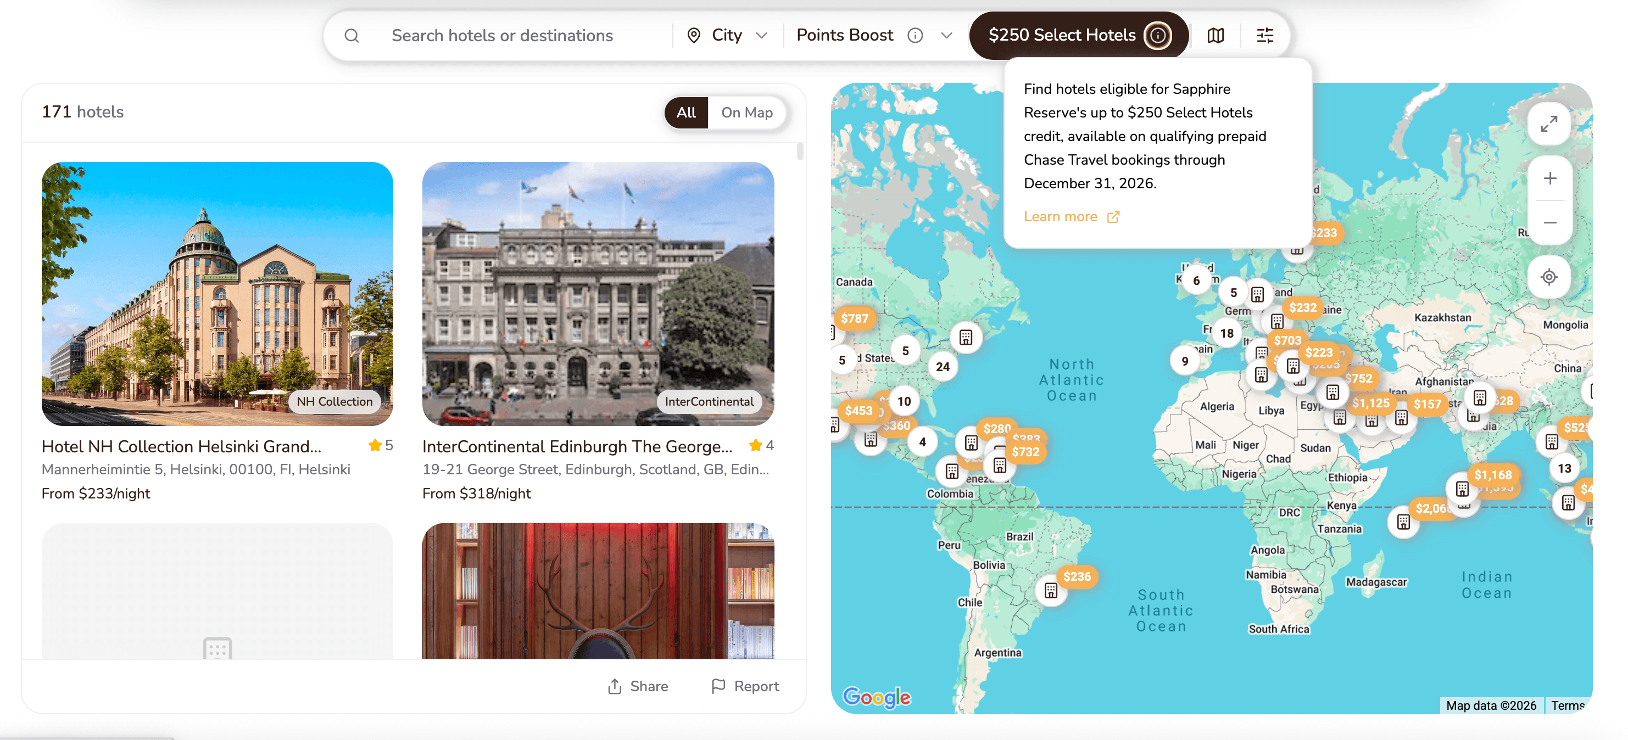Click the $1,125 price marker

1370,403
